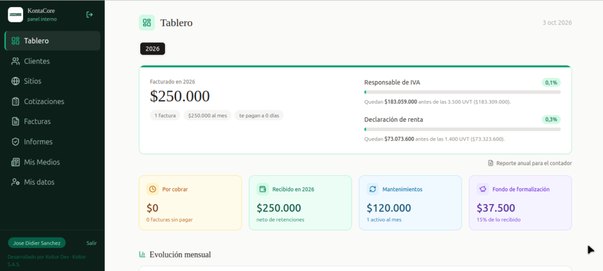Click the 'Recibido en 2026' card title
Screen dimensions: 603x271
(293, 189)
